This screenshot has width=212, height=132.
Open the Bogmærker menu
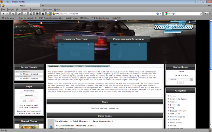click(x=35, y=10)
